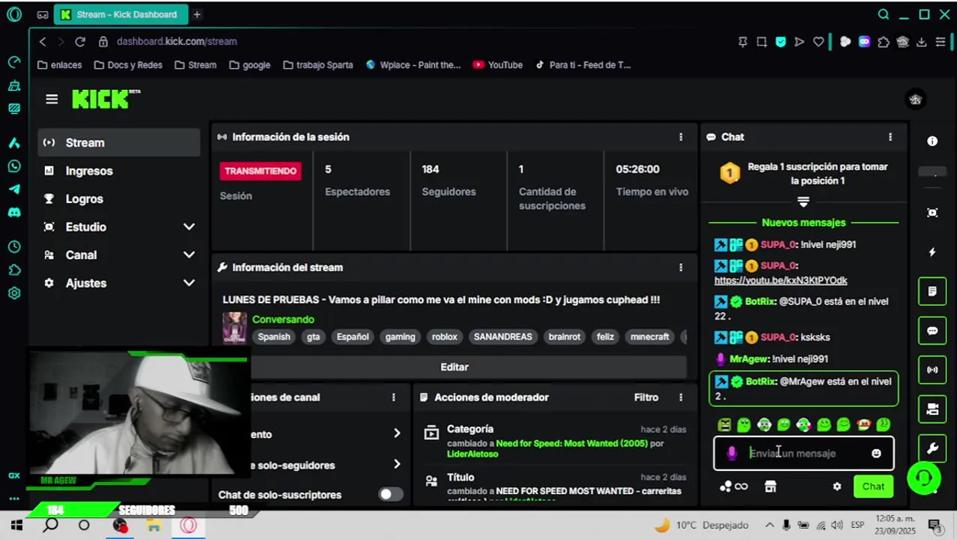Click the points infinity icon below chat
Image resolution: width=957 pixels, height=539 pixels.
(734, 487)
